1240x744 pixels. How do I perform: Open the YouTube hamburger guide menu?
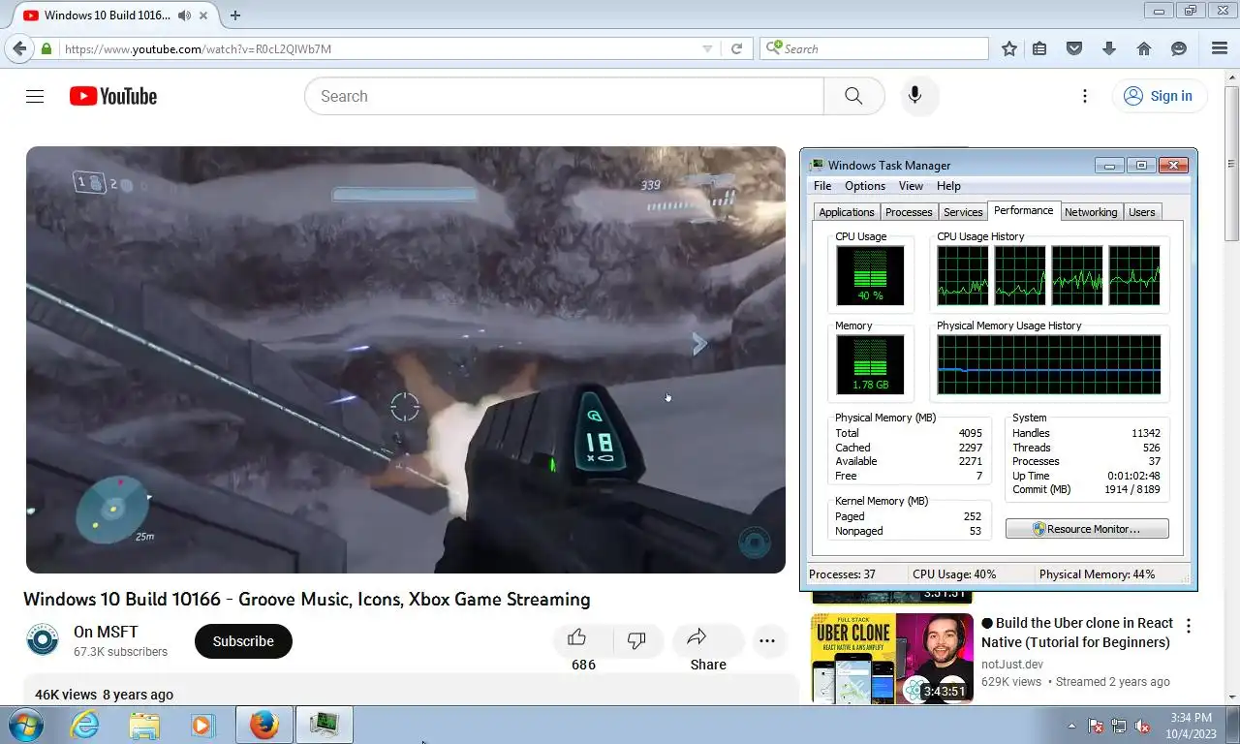click(35, 96)
